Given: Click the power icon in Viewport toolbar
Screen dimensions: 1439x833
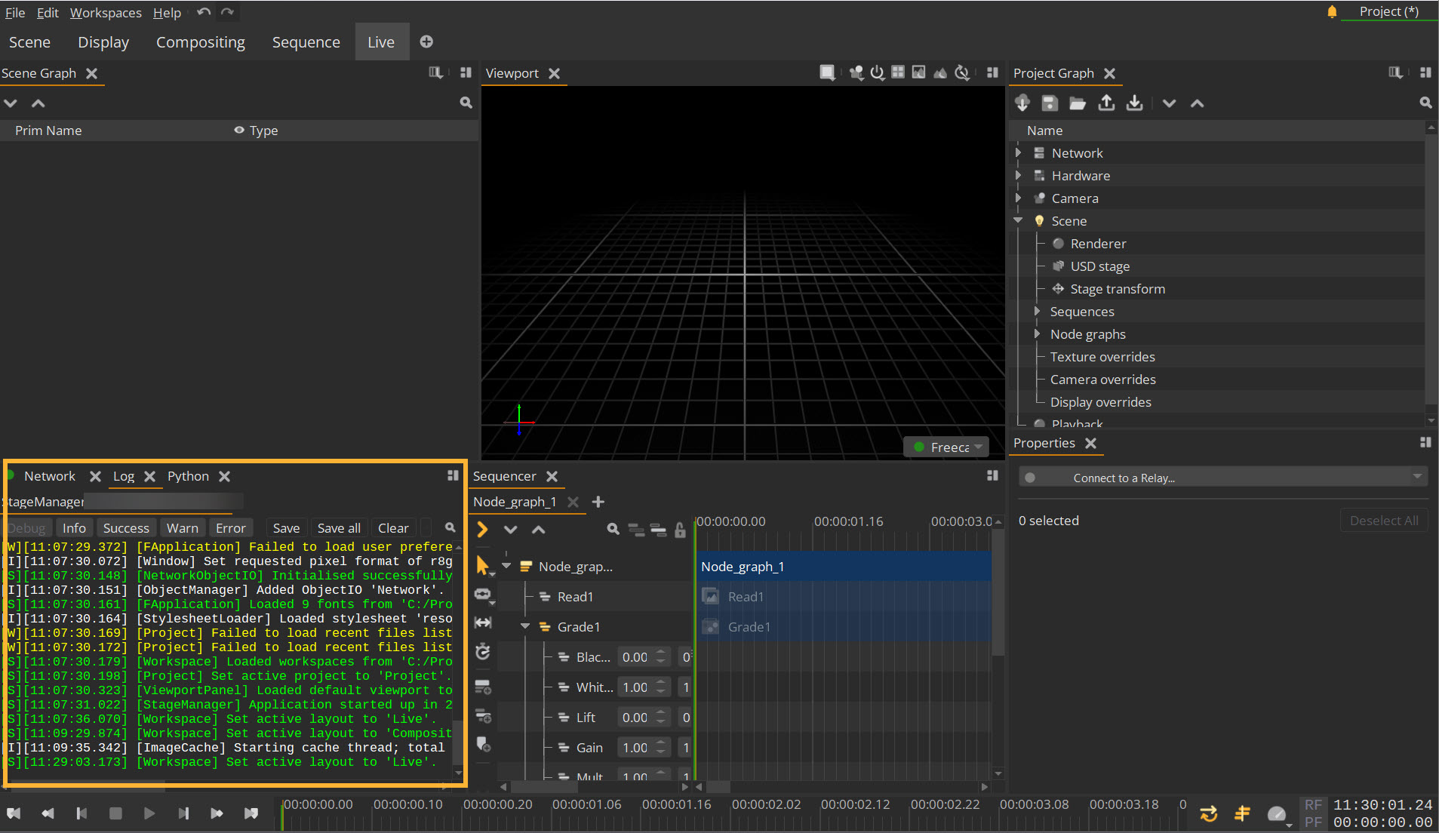Looking at the screenshot, I should (877, 73).
